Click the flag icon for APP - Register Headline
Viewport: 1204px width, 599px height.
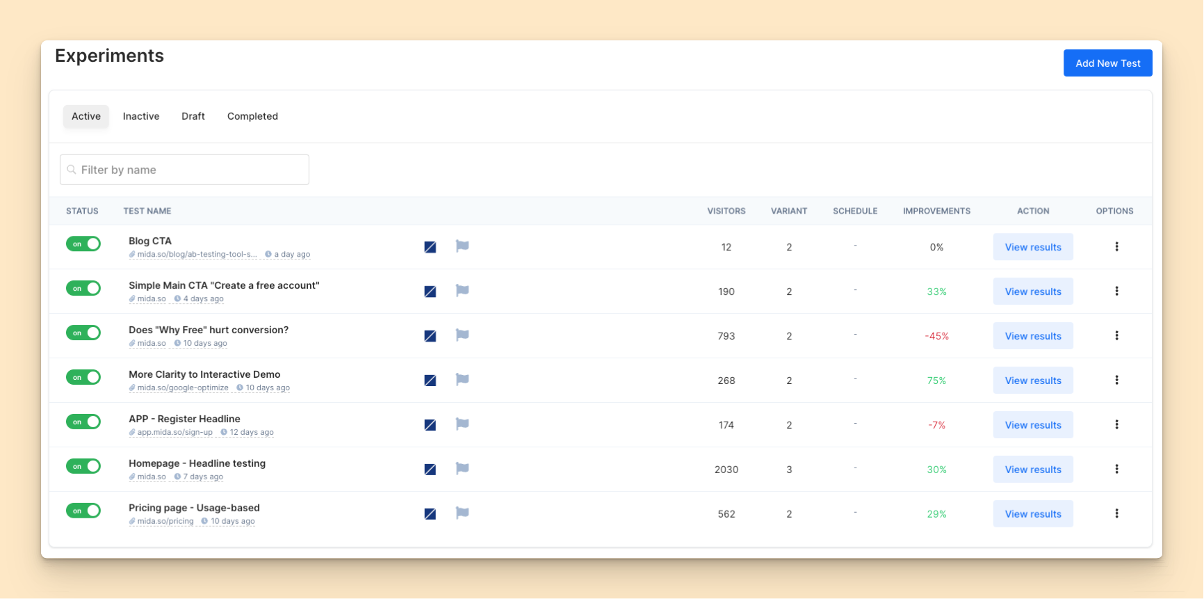click(462, 424)
